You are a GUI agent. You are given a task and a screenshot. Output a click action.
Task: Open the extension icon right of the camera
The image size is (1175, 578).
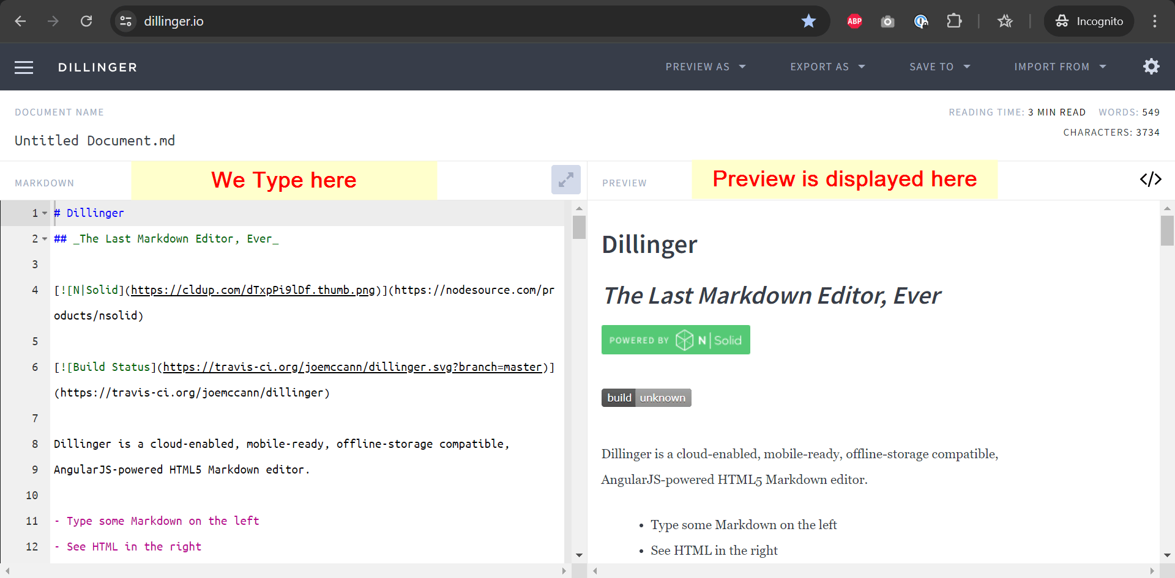(x=921, y=22)
